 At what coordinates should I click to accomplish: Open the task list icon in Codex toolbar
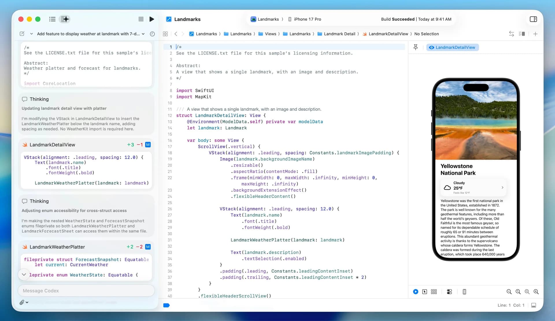click(x=52, y=19)
